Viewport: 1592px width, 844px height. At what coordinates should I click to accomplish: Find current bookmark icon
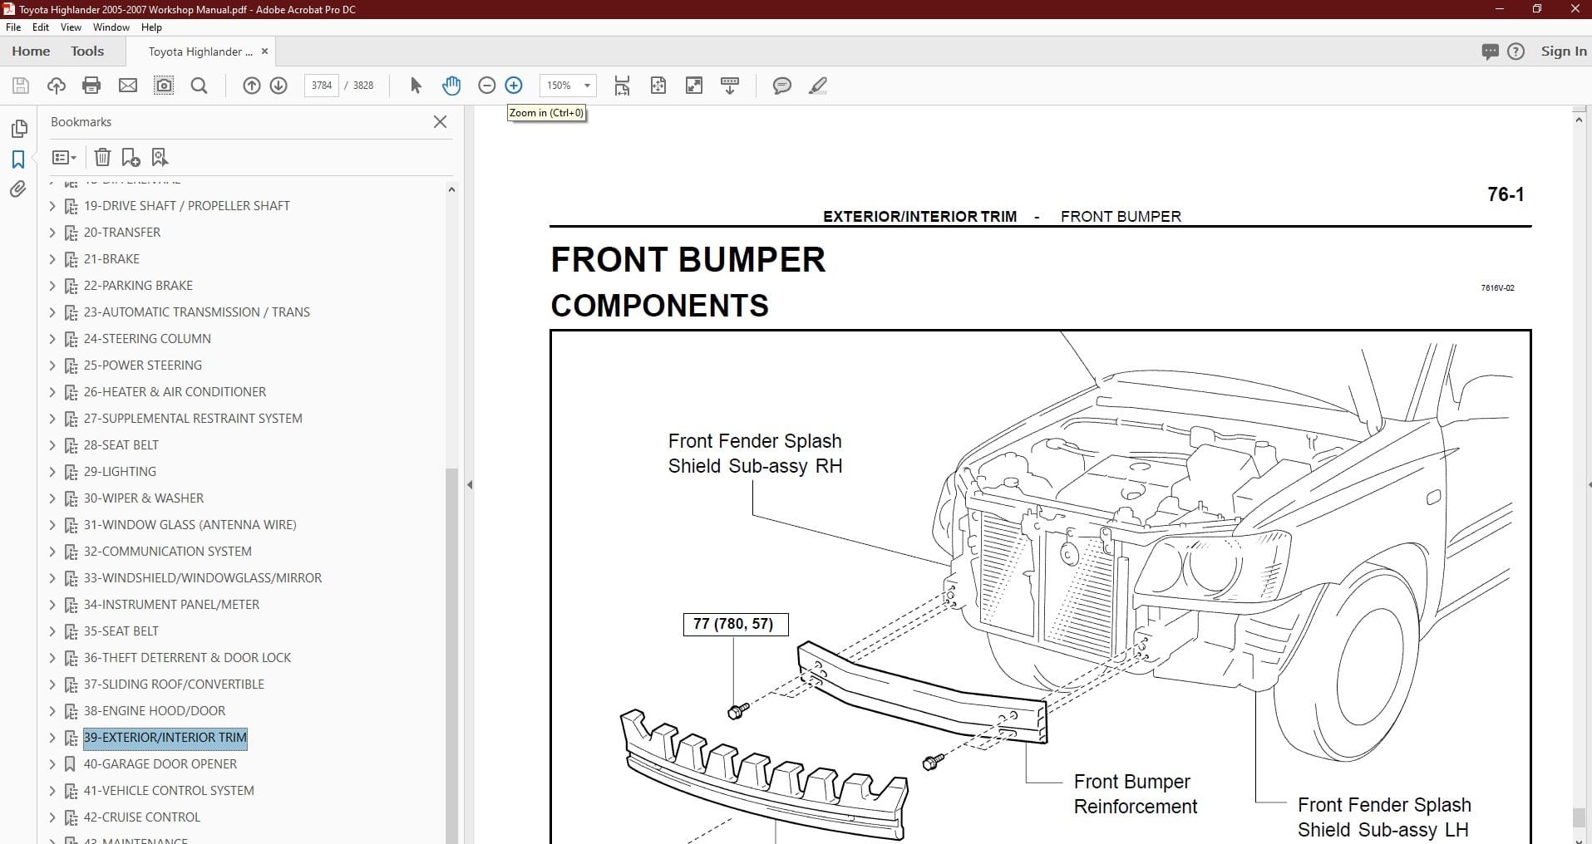coord(160,157)
